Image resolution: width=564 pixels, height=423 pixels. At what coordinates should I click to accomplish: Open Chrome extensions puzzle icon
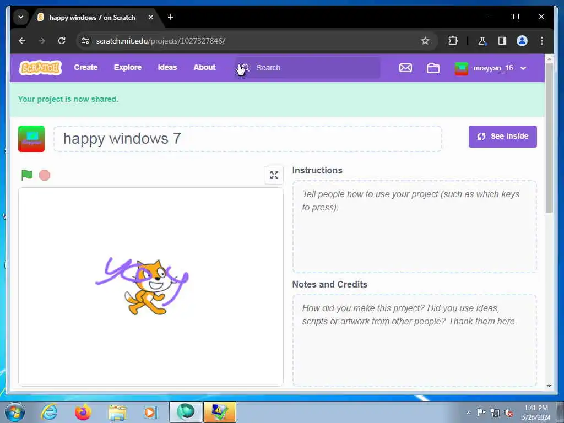click(x=453, y=41)
